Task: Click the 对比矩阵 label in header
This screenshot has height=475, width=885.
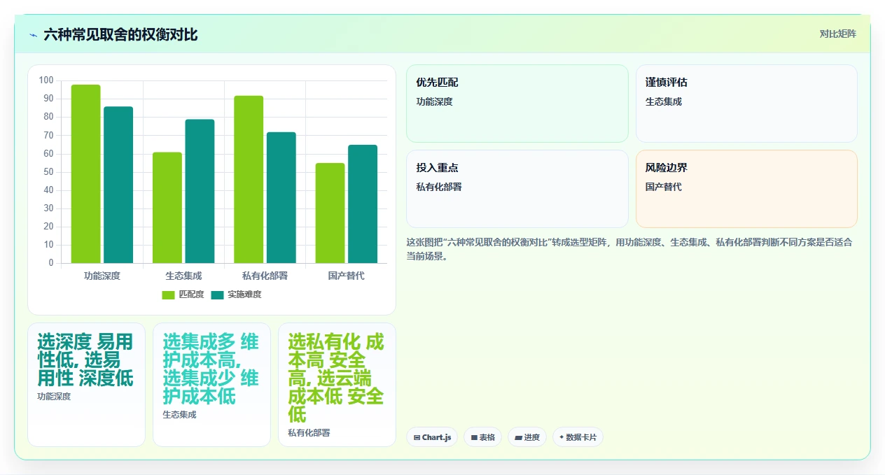Action: point(838,34)
